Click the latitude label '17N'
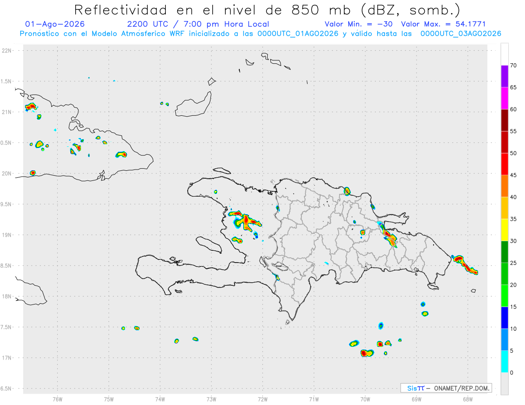Viewport: 525px width, 405px height. click(x=7, y=358)
